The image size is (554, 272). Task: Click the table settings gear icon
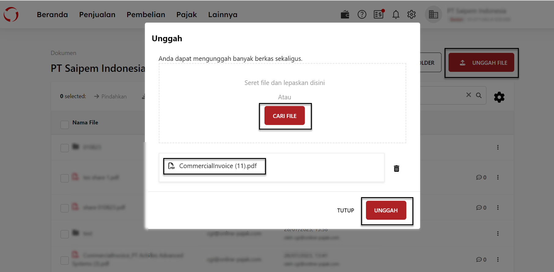pyautogui.click(x=499, y=97)
